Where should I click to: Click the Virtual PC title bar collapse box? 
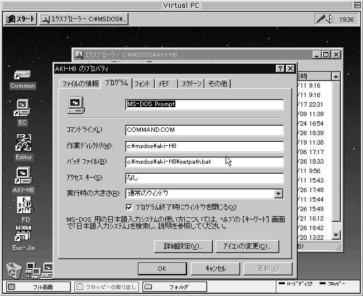[357, 5]
